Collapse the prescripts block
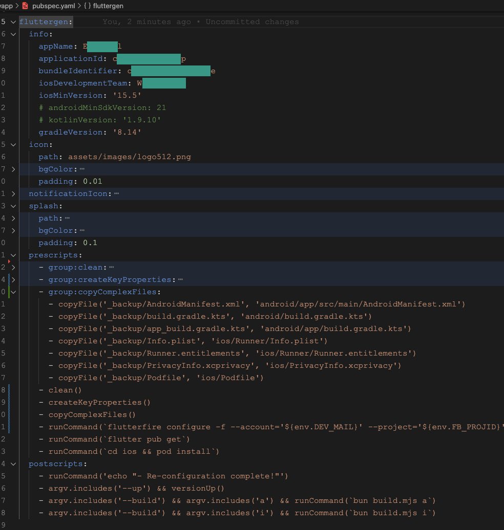Image resolution: width=504 pixels, height=530 pixels. click(13, 255)
